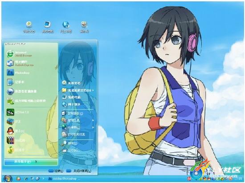Launch the blue speech-bubble messenger program
Viewport: 245px width, 183px height.
pyautogui.click(x=21, y=91)
